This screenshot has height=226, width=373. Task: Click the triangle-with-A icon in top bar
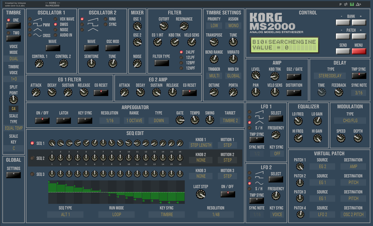pos(358,4)
